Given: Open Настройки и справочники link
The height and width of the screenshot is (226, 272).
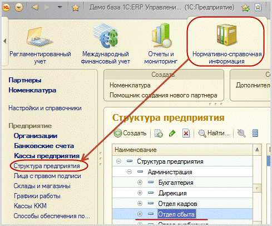Looking at the screenshot, I should coord(45,108).
